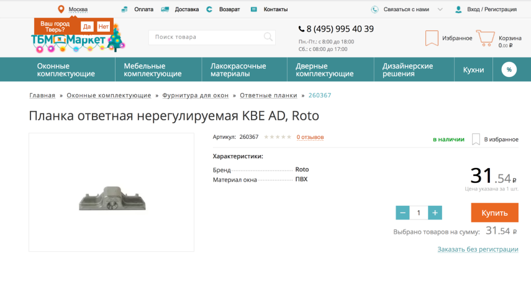Open the Контакты page
531x284 pixels.
tap(276, 9)
